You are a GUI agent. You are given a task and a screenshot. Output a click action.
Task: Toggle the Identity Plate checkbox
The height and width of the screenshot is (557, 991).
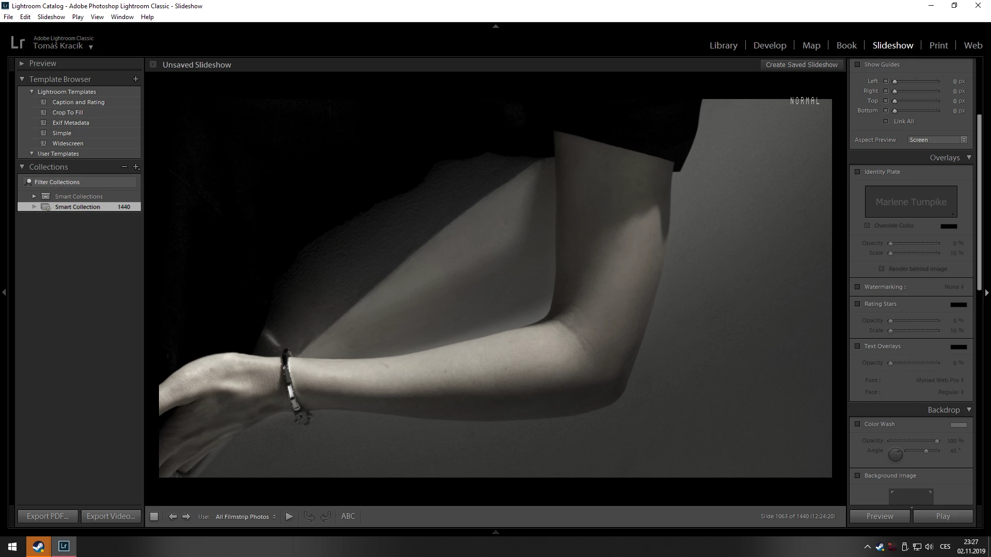click(x=857, y=172)
